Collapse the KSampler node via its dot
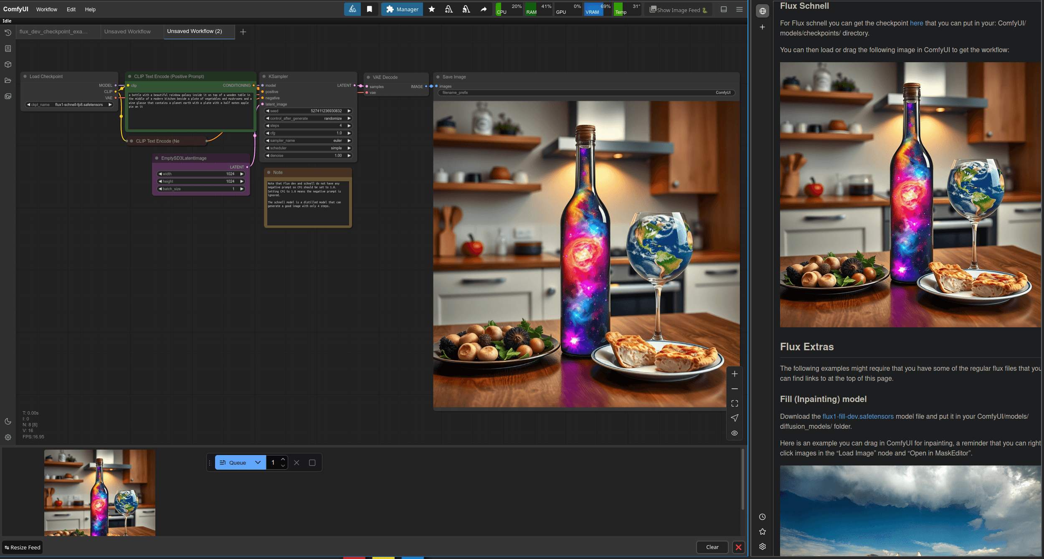 click(x=264, y=76)
